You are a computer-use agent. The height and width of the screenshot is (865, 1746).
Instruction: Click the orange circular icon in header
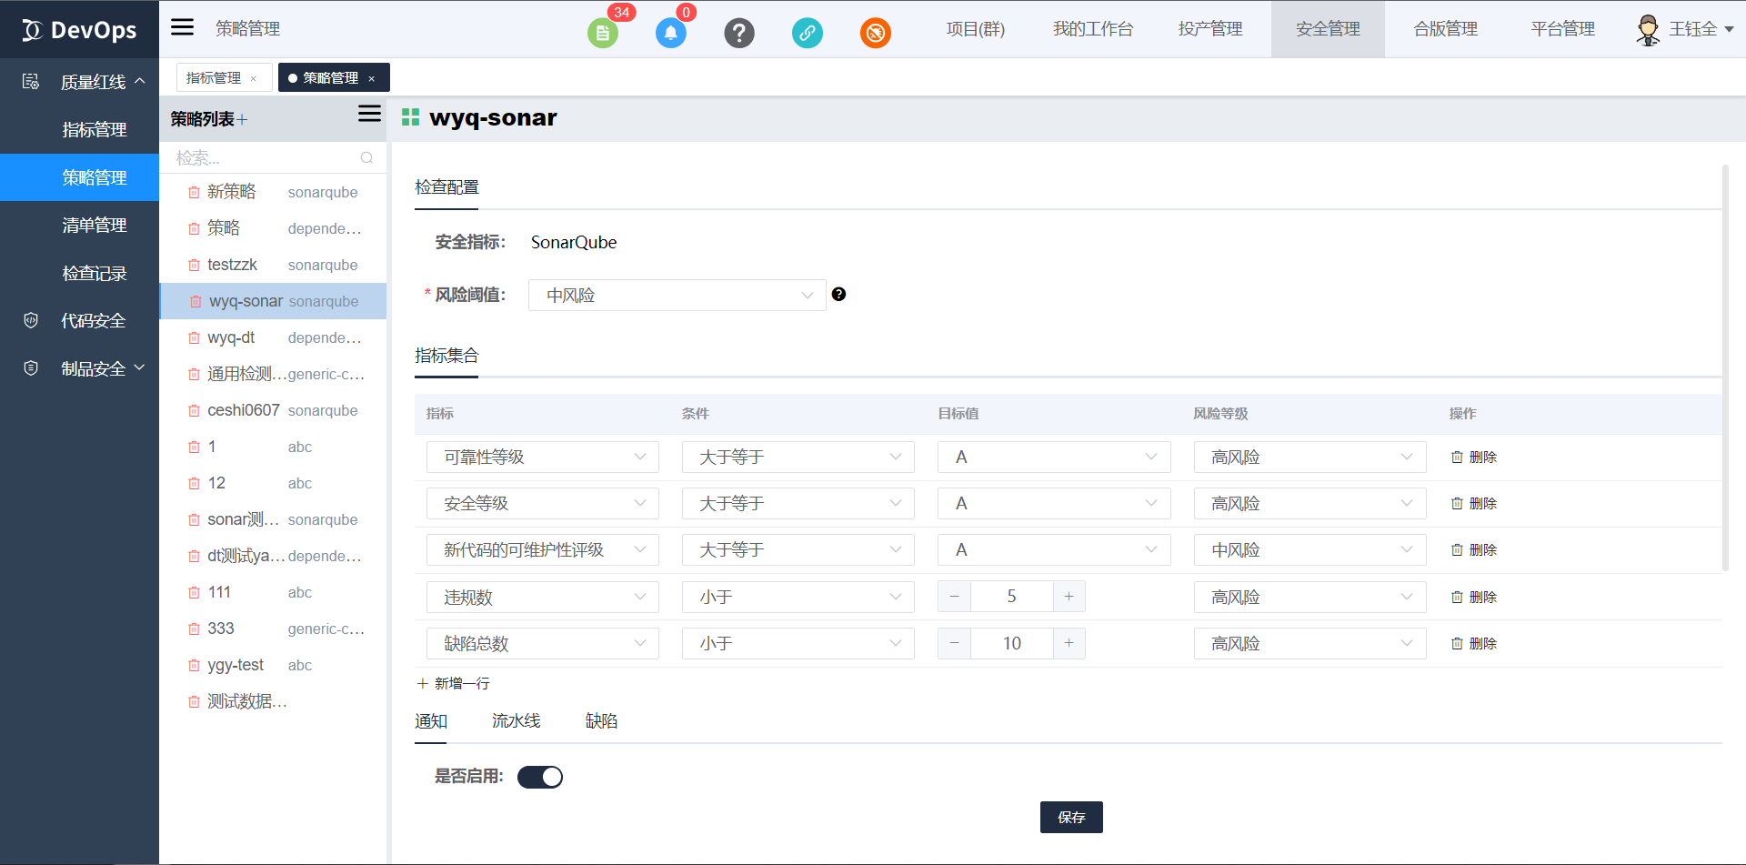point(875,34)
